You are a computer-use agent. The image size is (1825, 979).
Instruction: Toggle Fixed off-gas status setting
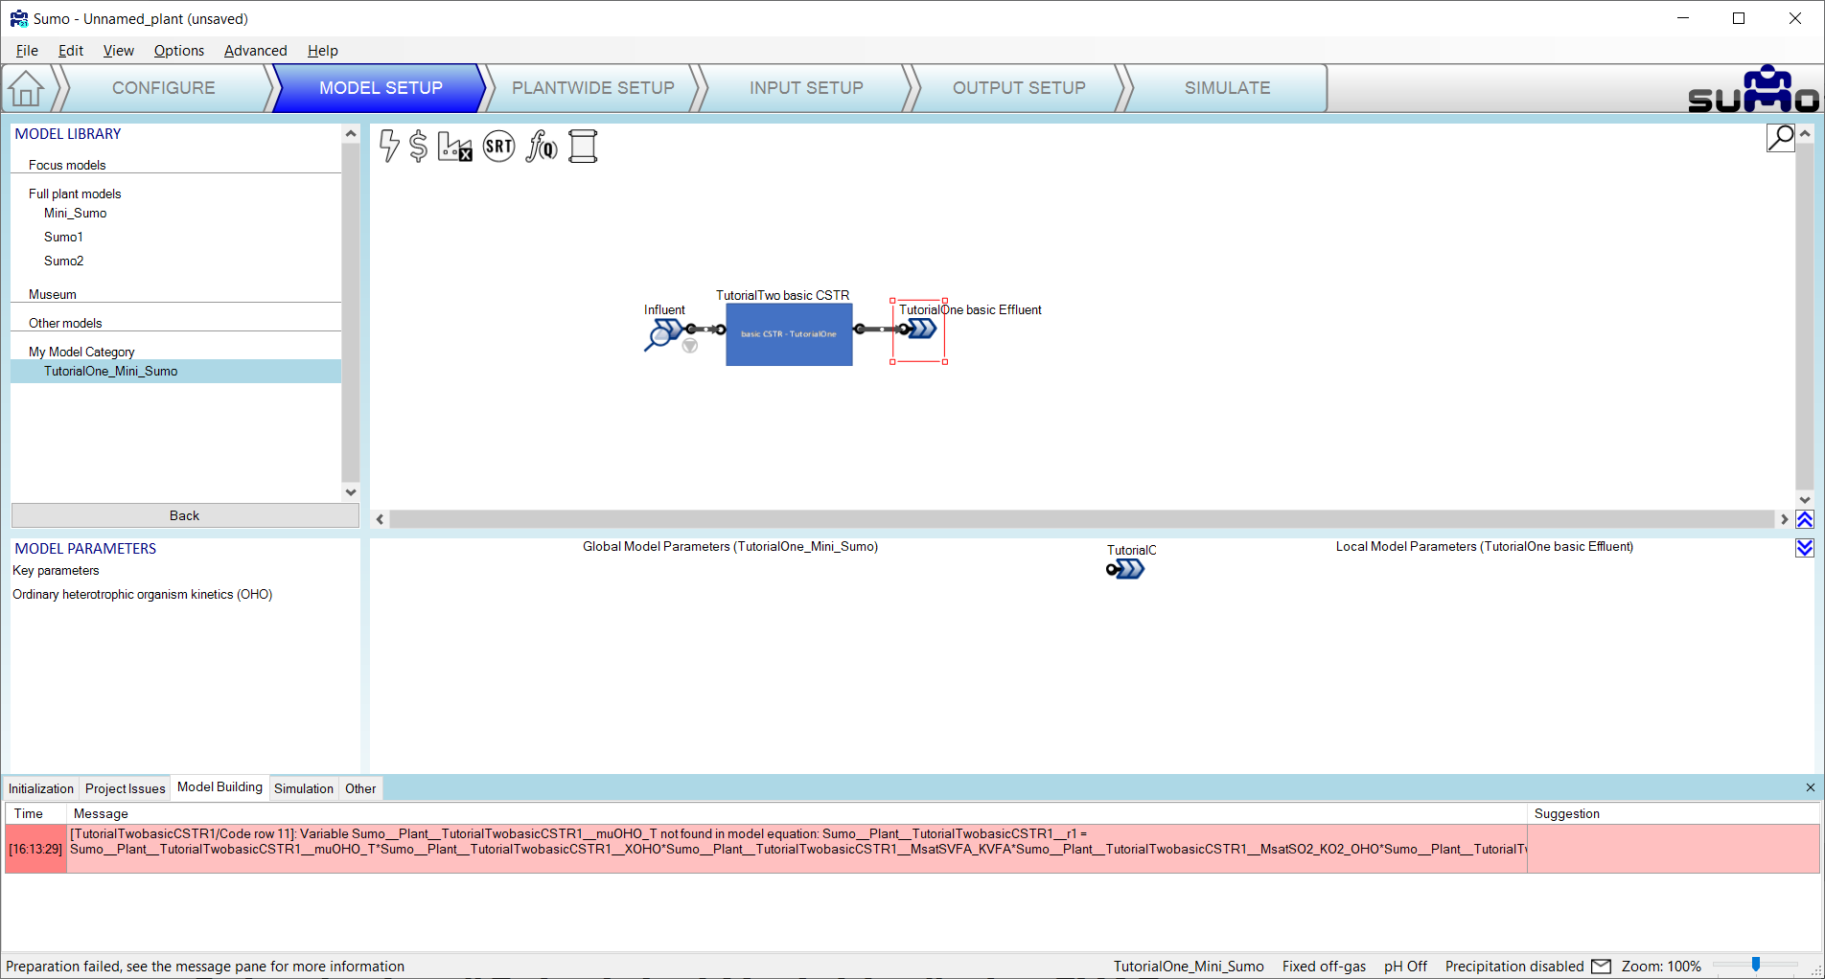tap(1324, 966)
